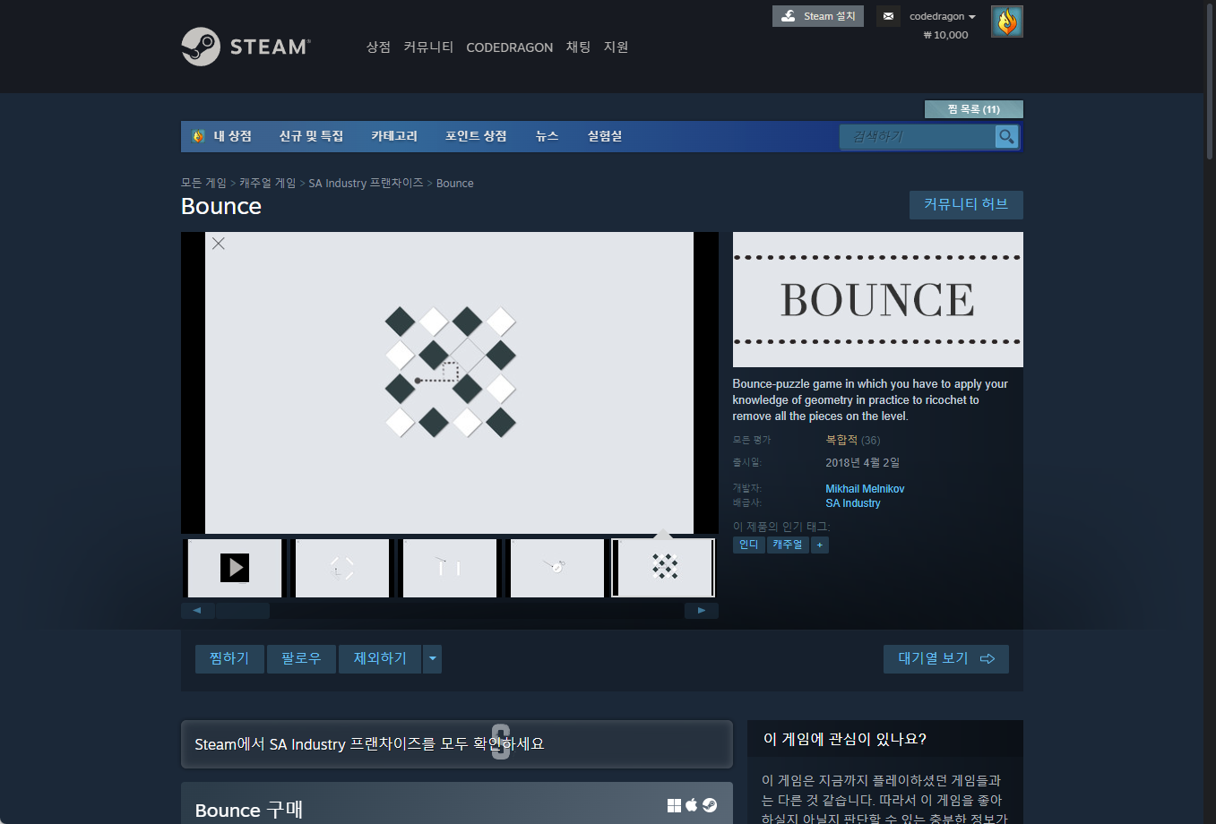Image resolution: width=1216 pixels, height=824 pixels.
Task: Click the SA Industry franchise banner
Action: point(457,744)
